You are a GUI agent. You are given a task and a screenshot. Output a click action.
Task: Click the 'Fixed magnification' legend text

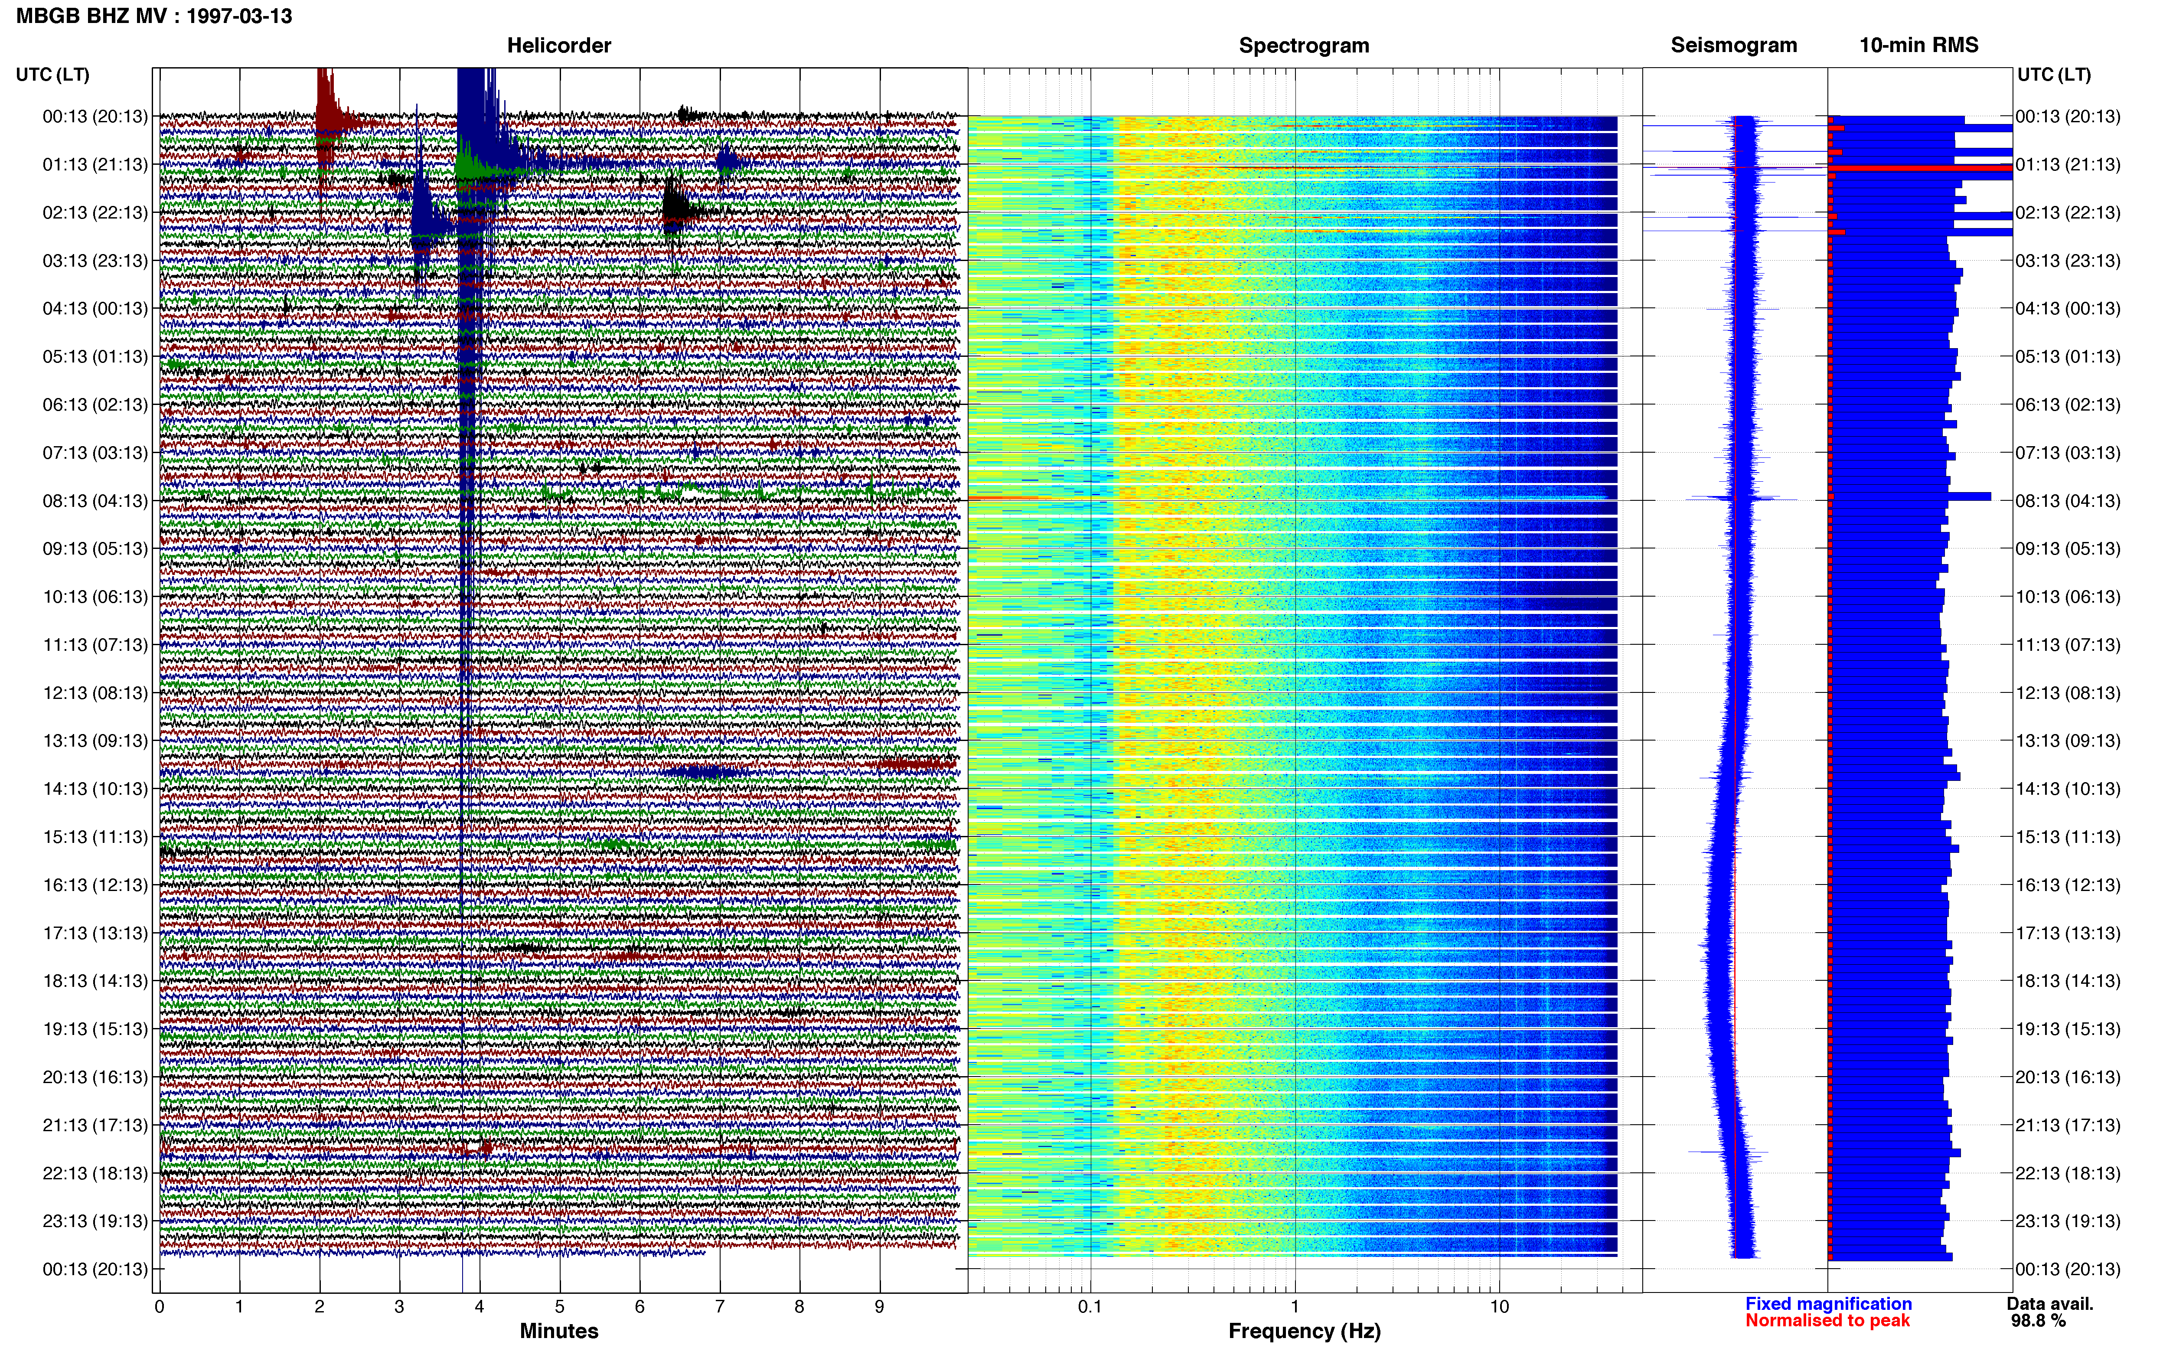(x=1829, y=1304)
